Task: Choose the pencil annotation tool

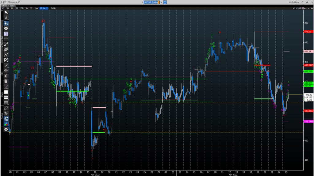Action: click(6, 18)
